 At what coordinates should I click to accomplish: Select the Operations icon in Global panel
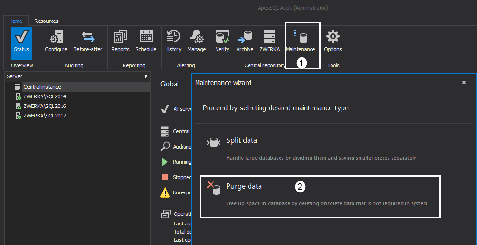tap(166, 214)
